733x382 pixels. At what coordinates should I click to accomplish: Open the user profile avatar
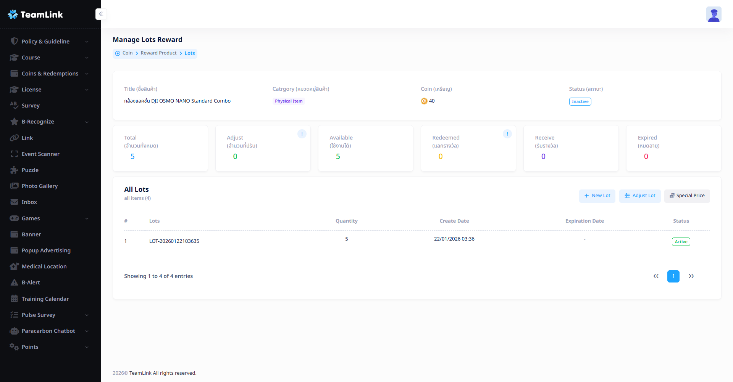point(713,14)
